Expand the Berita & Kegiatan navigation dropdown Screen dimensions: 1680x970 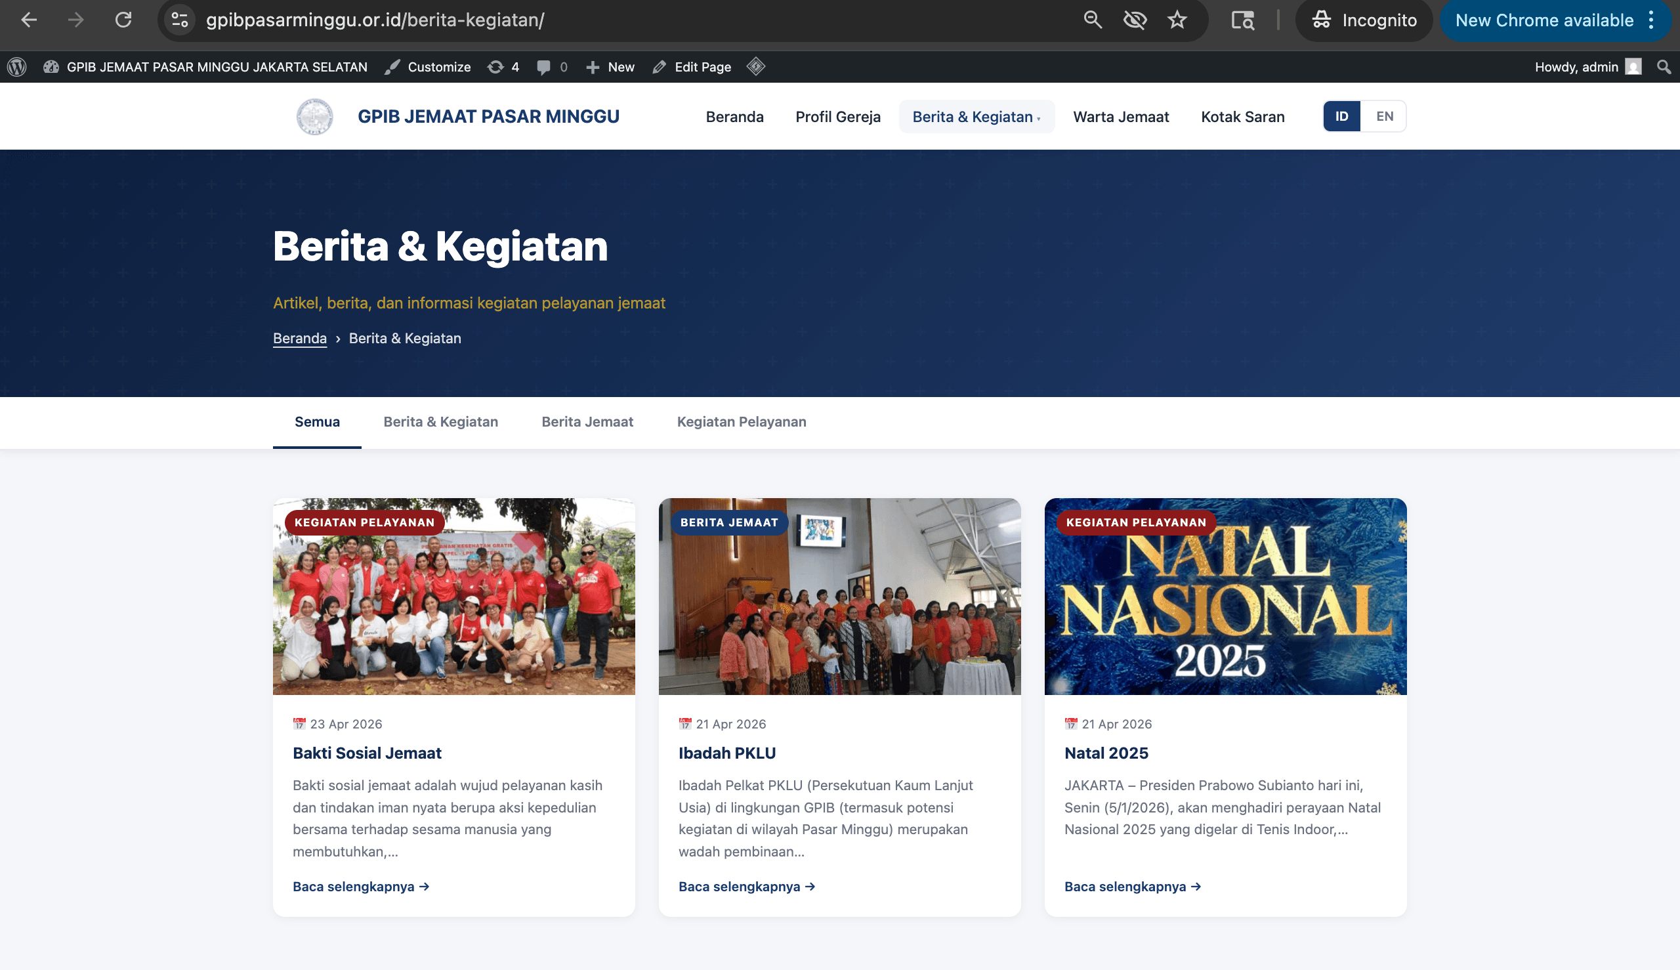[x=976, y=117]
